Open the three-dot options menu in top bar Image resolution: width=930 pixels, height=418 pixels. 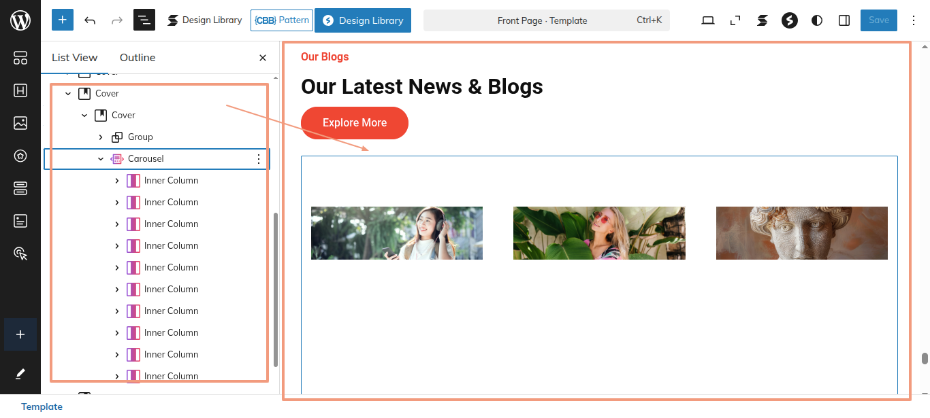(x=914, y=20)
